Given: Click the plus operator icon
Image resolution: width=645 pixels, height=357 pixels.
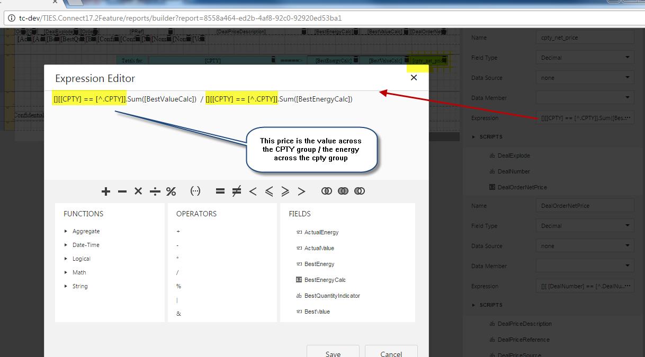Looking at the screenshot, I should click(106, 191).
